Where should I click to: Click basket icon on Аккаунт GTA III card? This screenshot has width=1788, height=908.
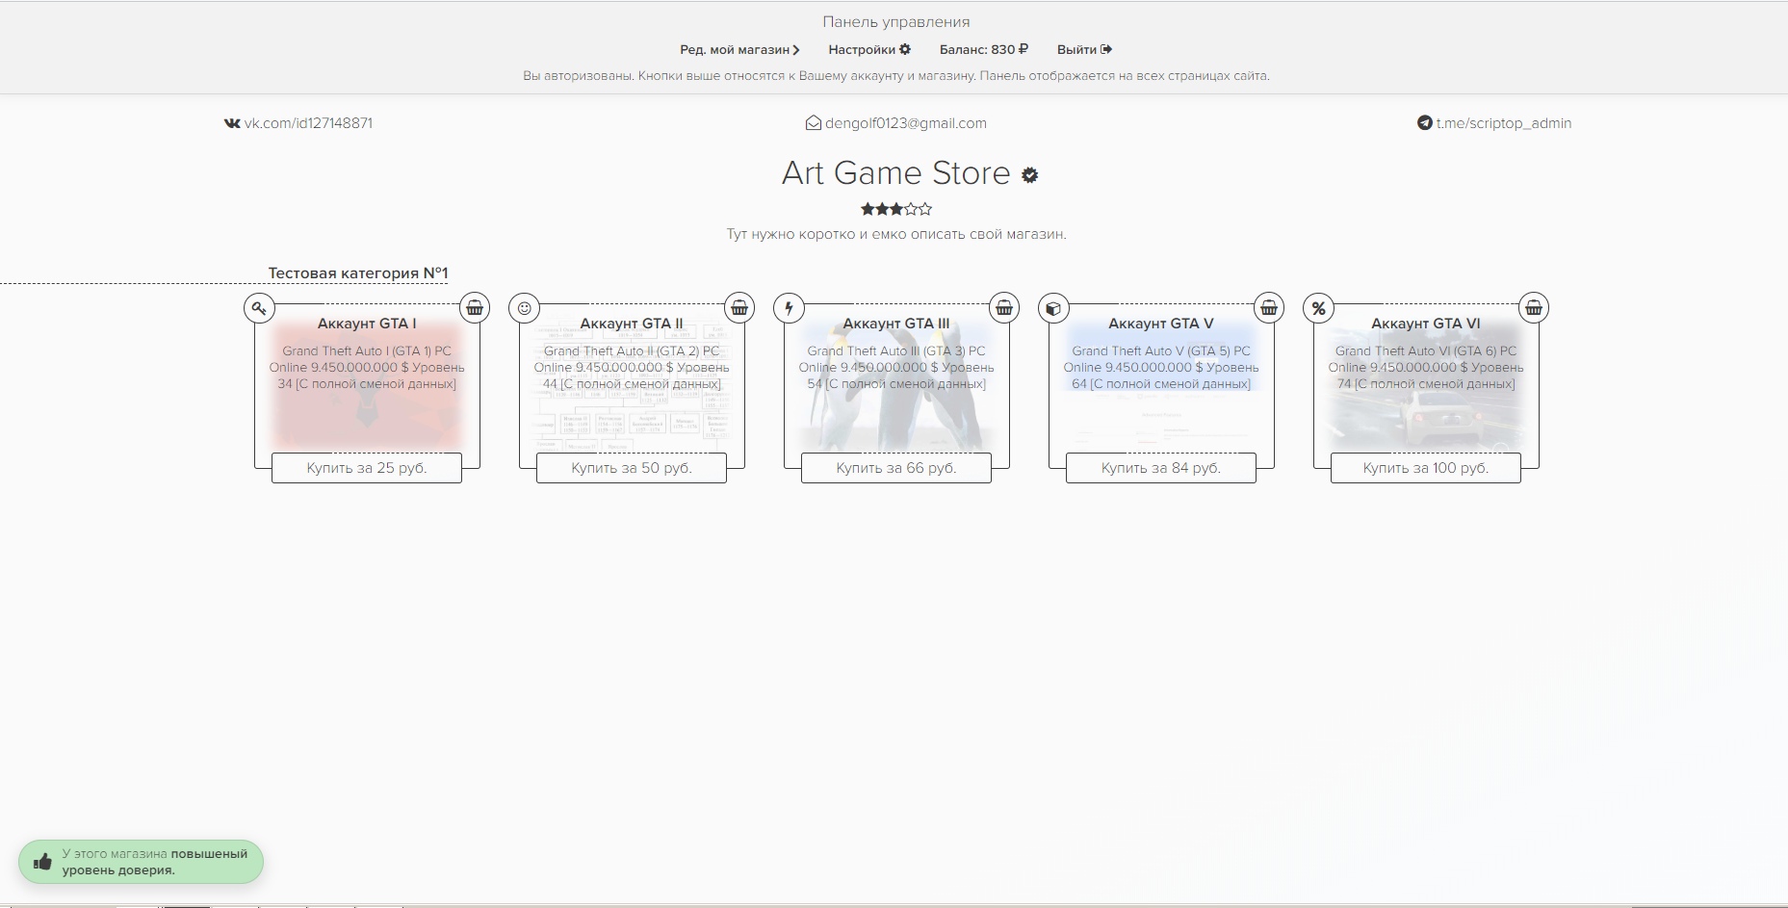[x=1004, y=308]
